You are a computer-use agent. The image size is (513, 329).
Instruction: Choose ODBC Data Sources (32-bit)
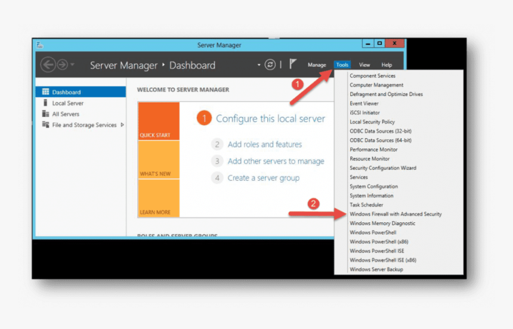381,131
